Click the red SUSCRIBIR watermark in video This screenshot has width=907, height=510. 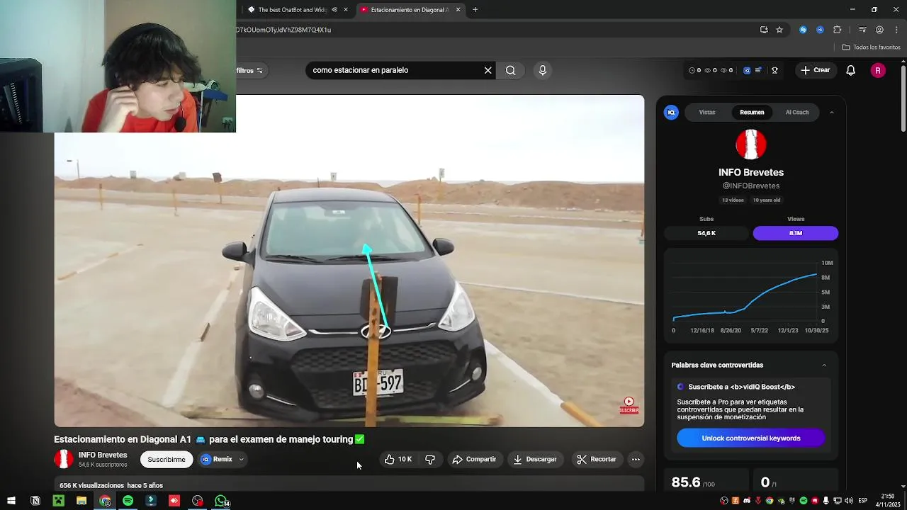point(629,405)
